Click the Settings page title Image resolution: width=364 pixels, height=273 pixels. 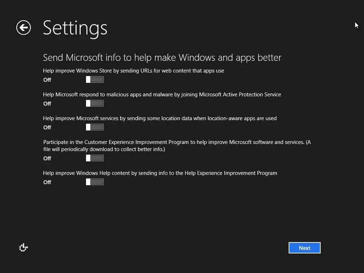pyautogui.click(x=75, y=28)
